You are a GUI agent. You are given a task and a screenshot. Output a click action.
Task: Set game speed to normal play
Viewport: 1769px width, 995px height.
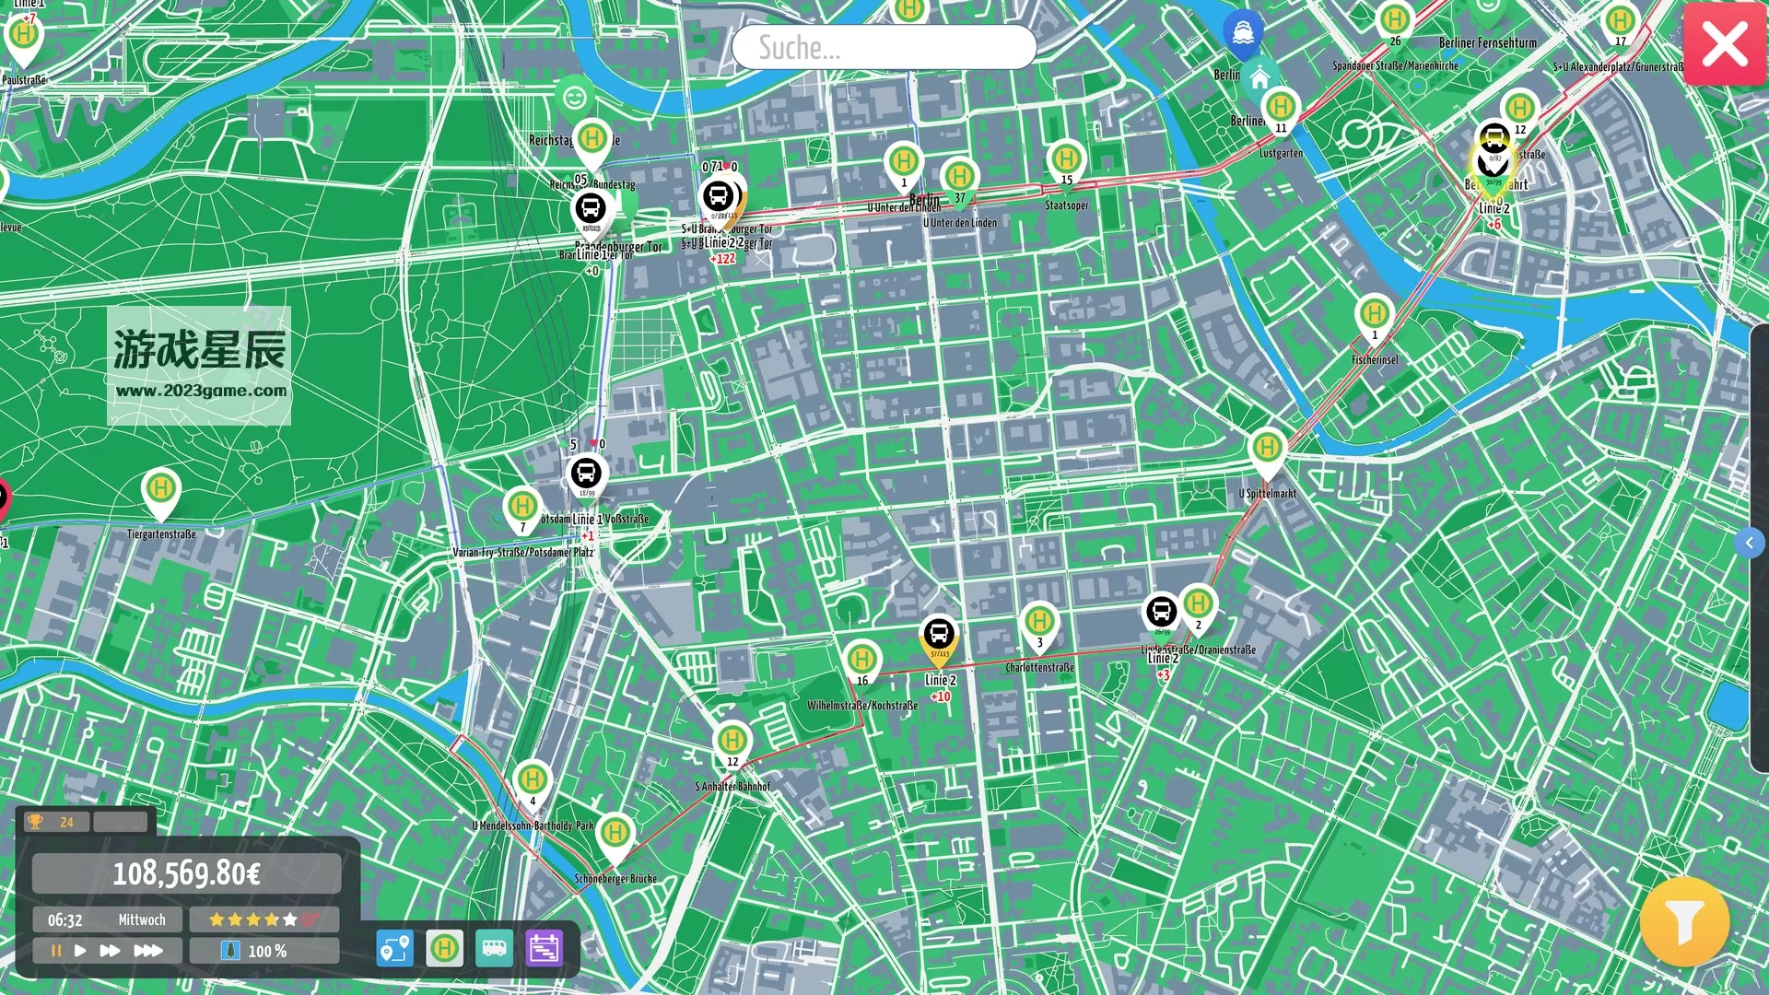coord(80,951)
